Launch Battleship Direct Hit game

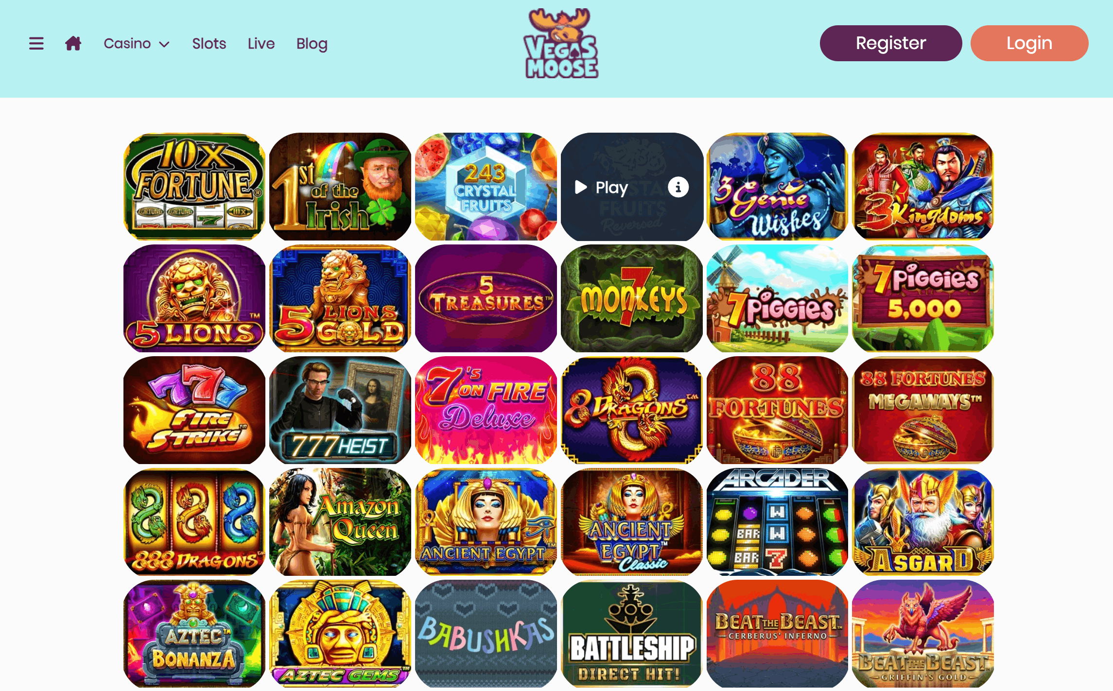[x=632, y=634]
